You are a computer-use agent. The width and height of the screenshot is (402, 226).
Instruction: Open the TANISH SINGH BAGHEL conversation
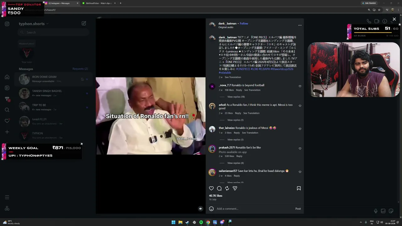coord(53,93)
